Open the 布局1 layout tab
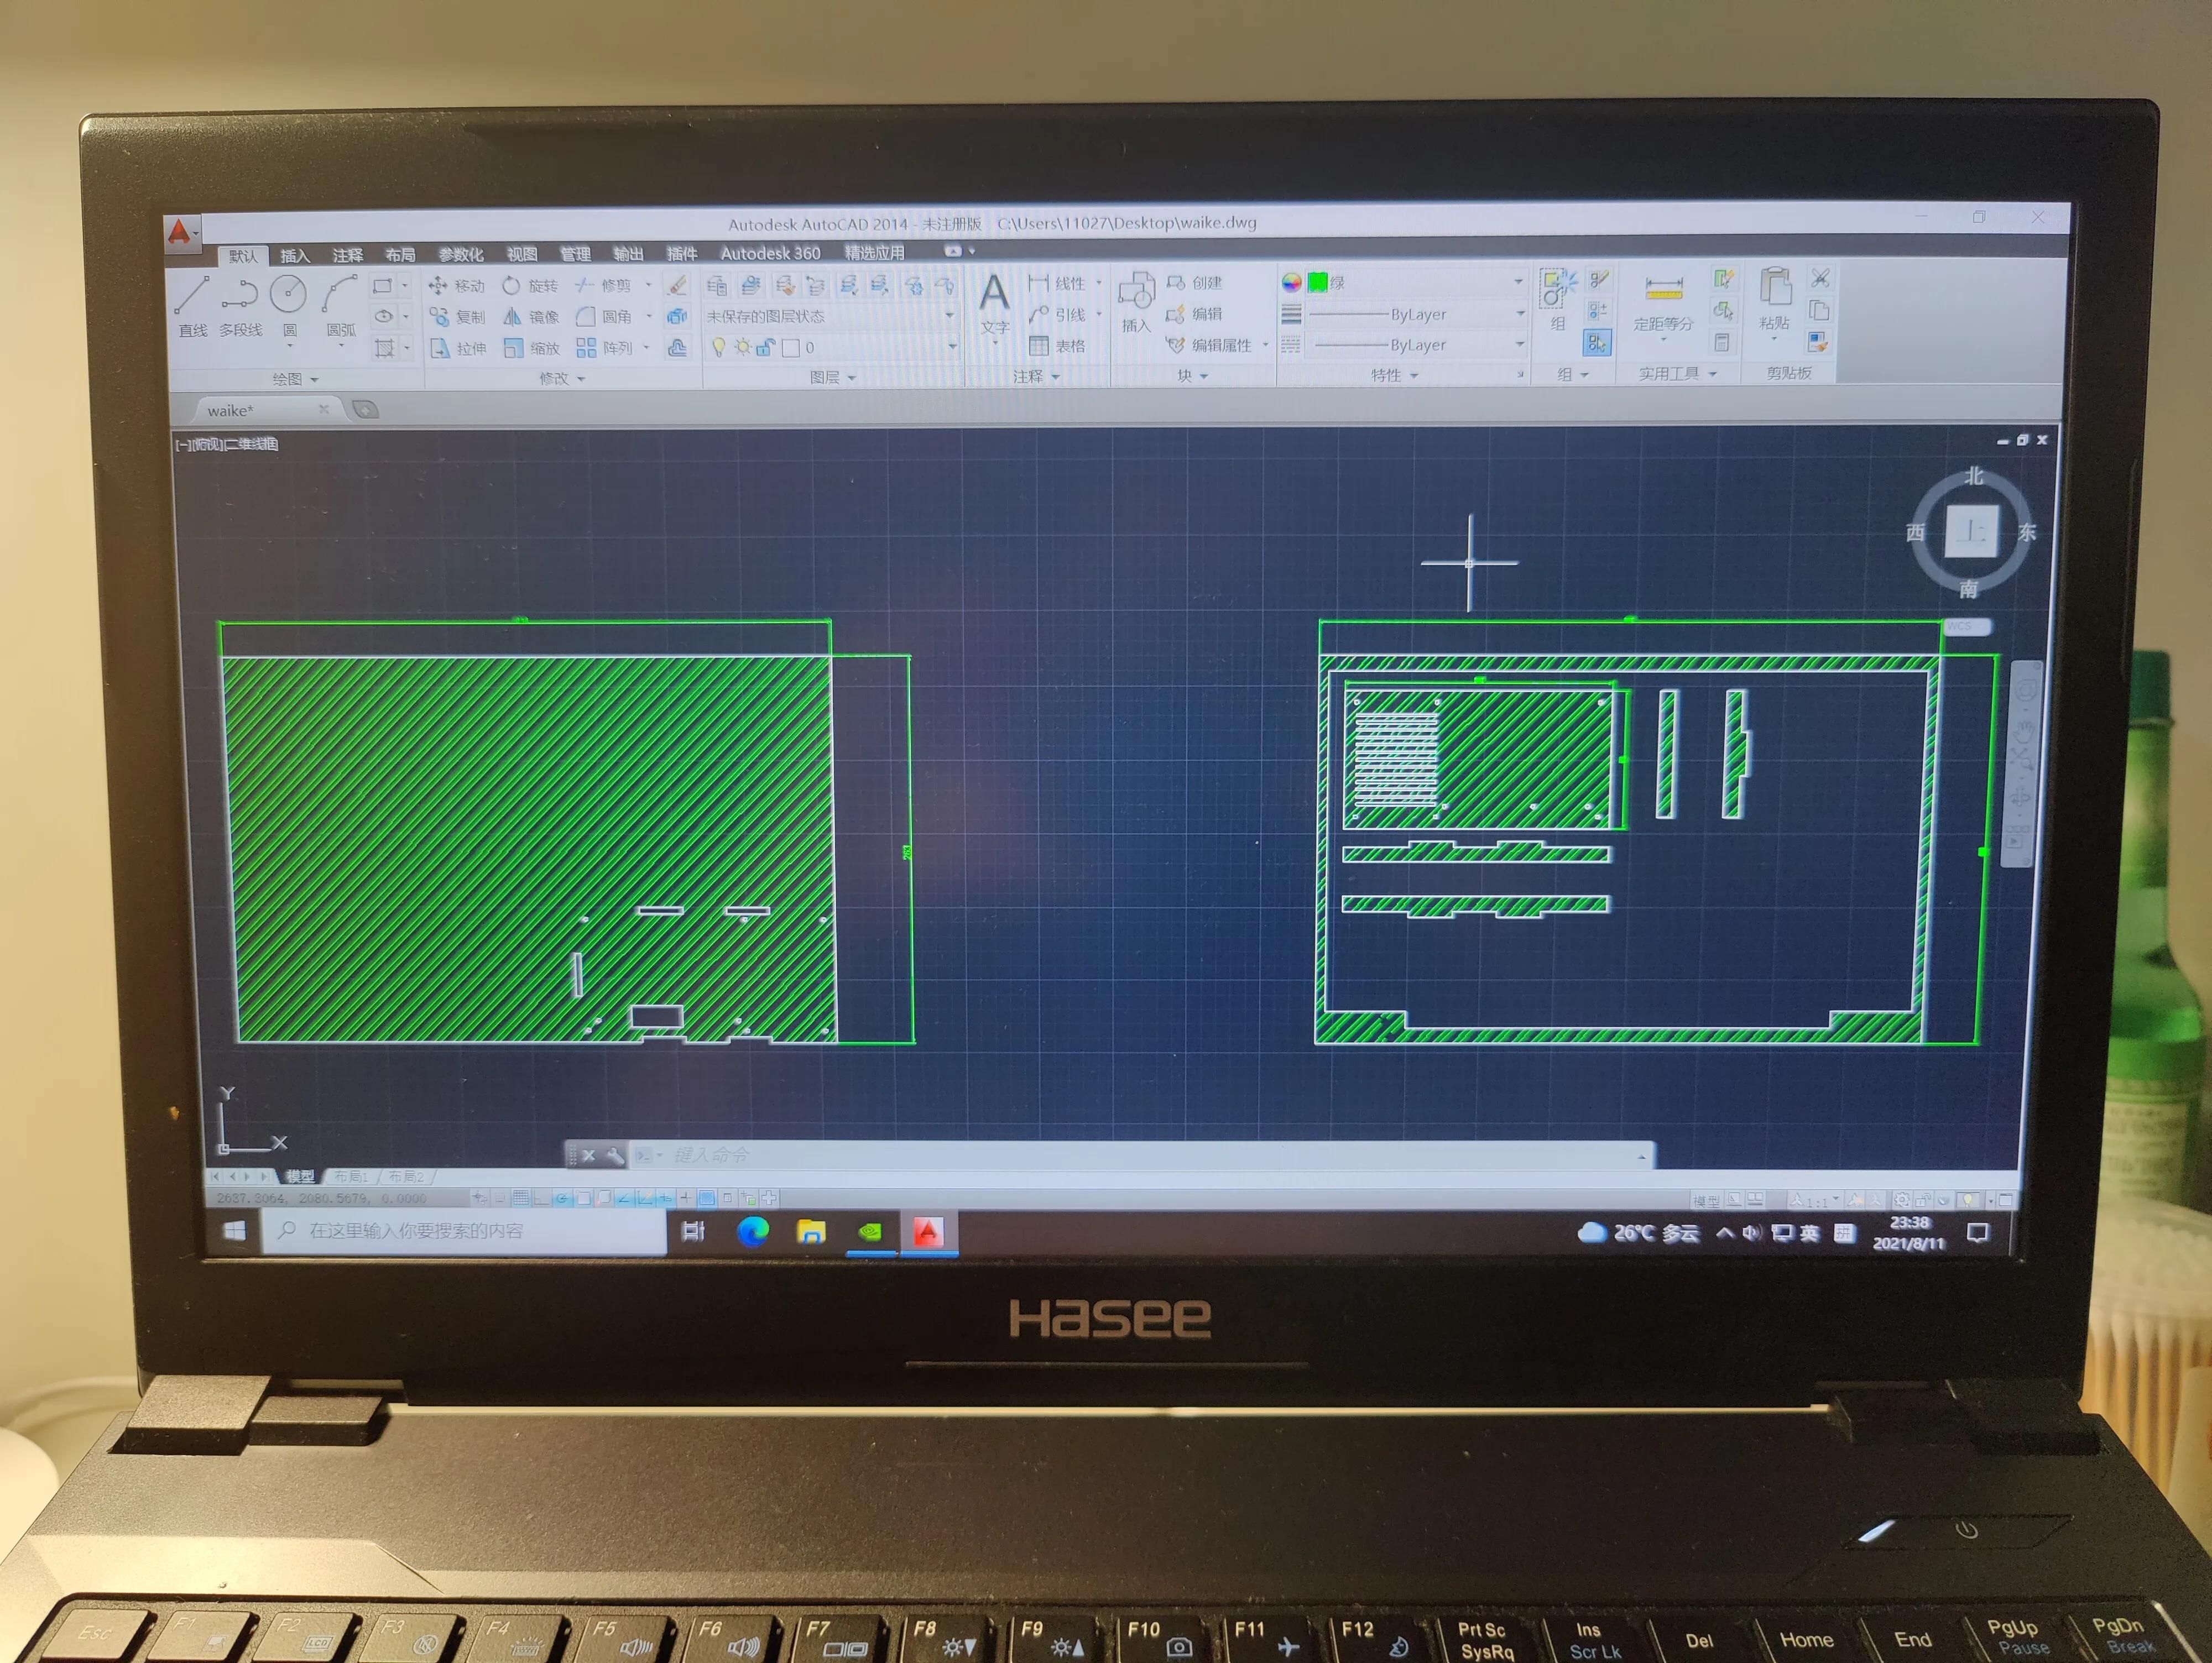The image size is (2212, 1663). (x=351, y=1177)
